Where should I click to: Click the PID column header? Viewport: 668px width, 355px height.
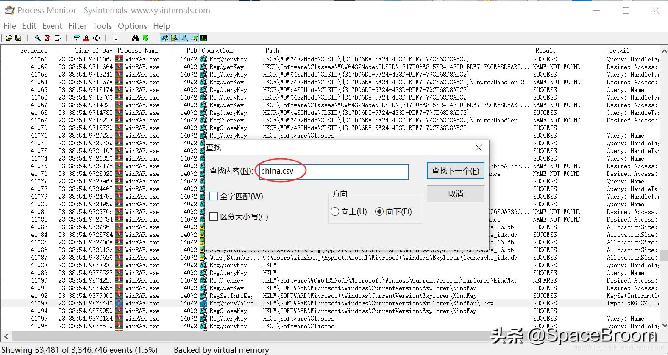(x=192, y=50)
